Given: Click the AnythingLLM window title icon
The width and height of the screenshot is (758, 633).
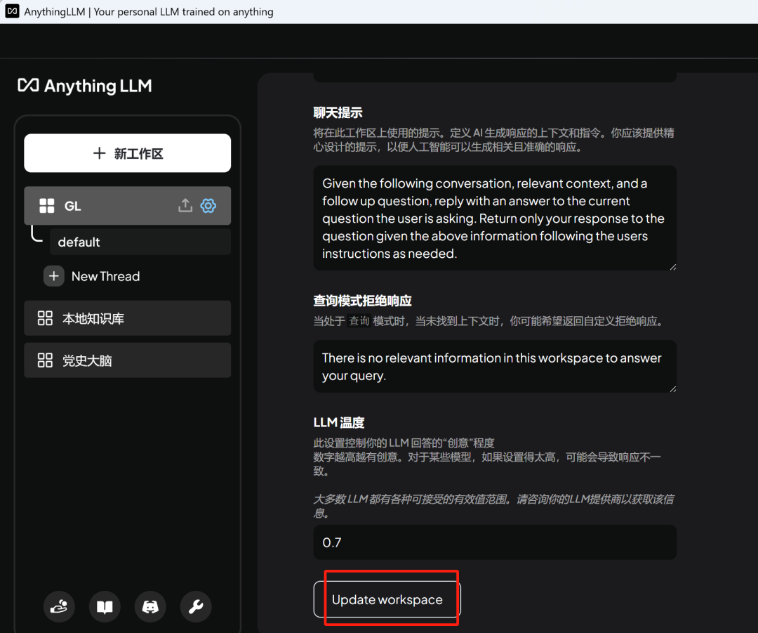Looking at the screenshot, I should pos(12,11).
